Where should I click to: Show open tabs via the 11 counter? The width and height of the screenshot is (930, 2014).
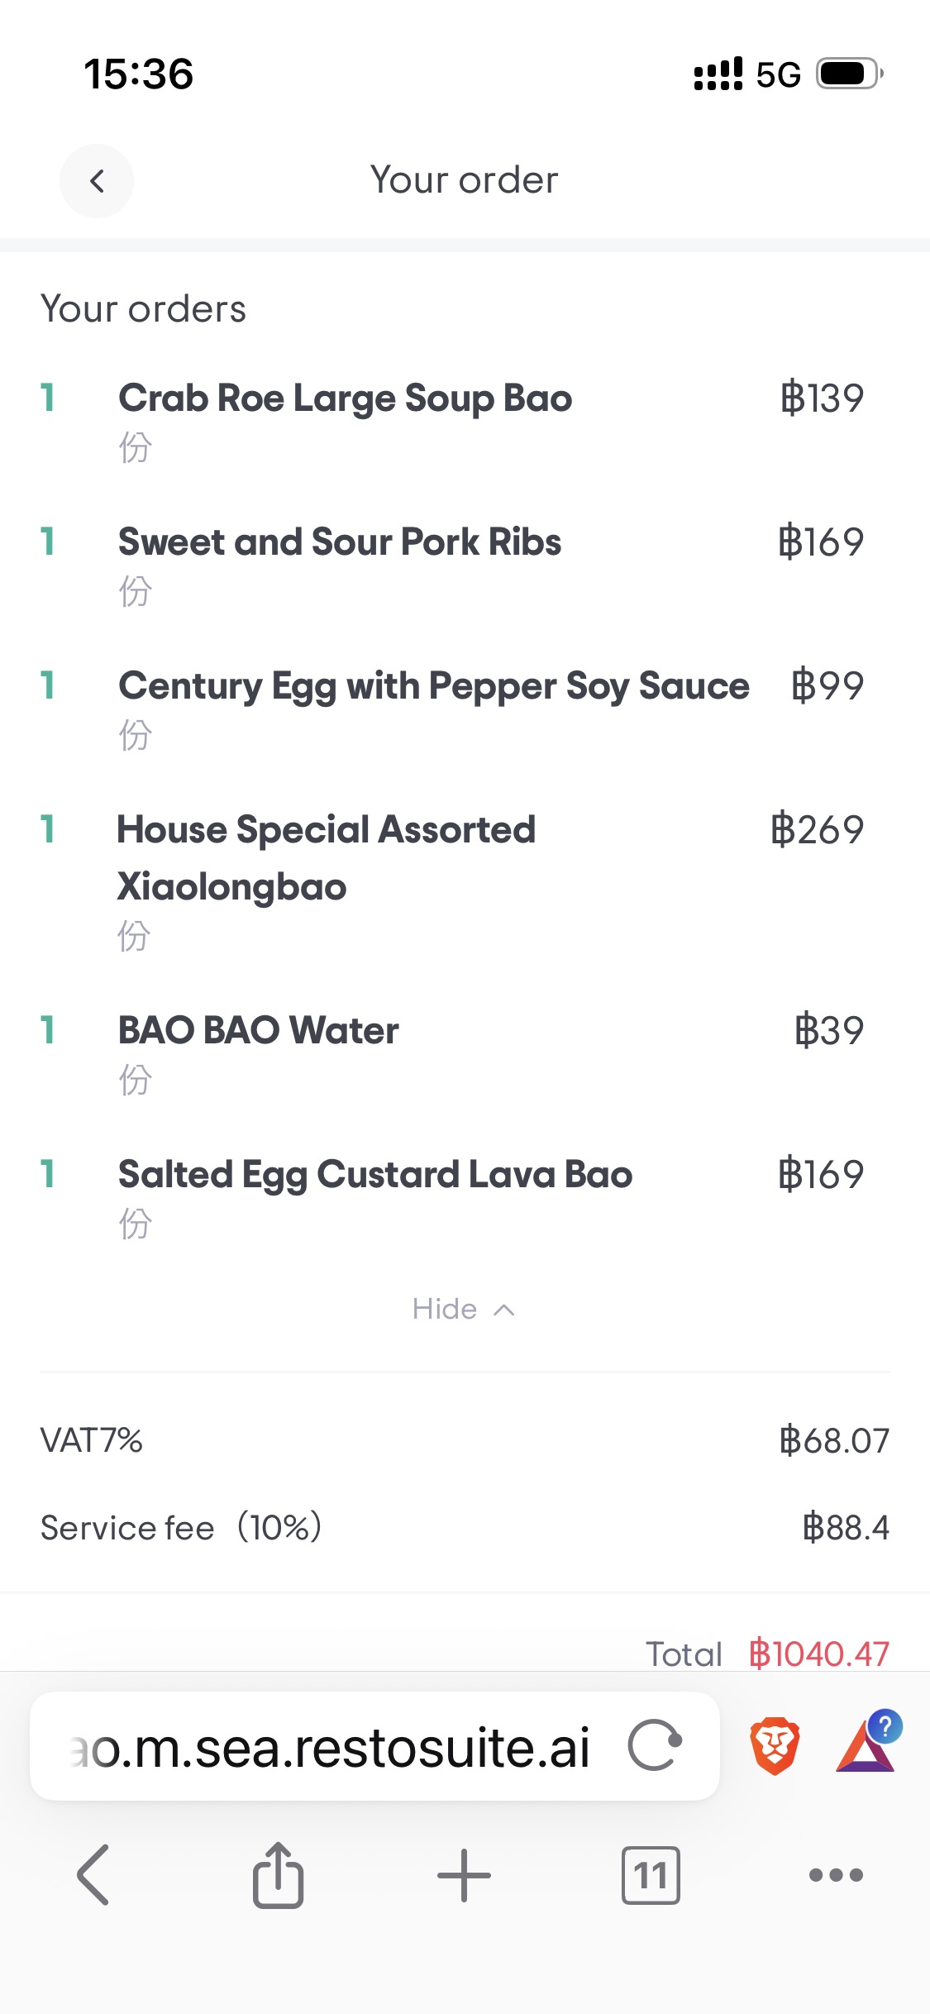[x=651, y=1875]
